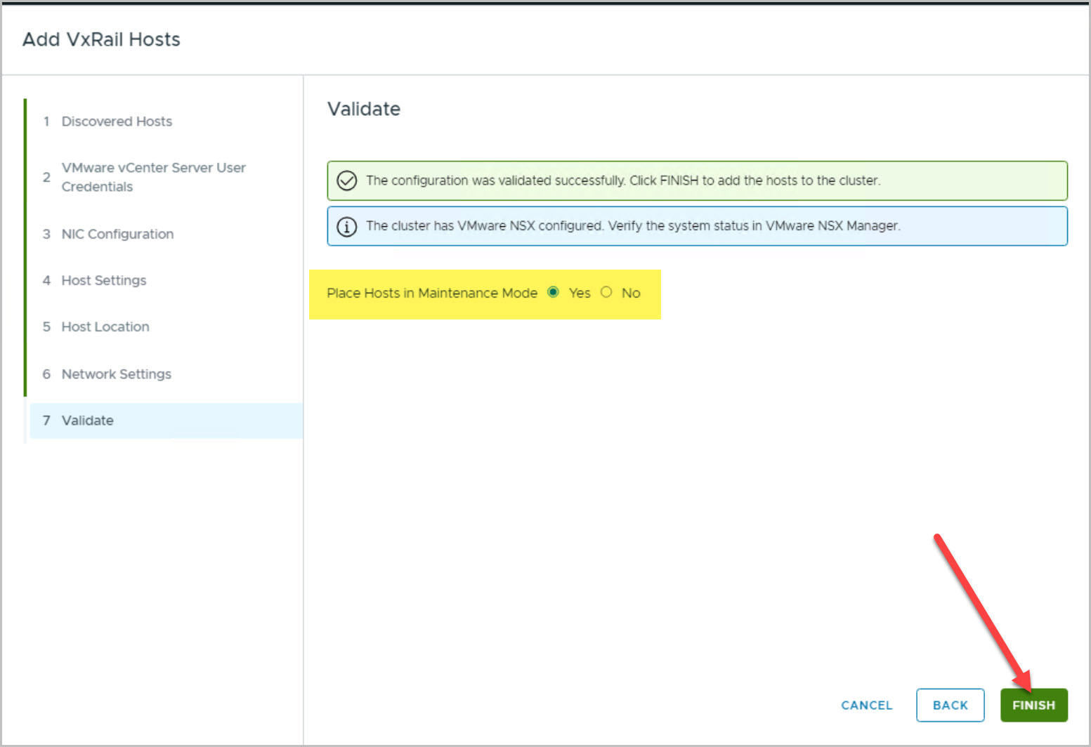Click the FINISH button

click(1033, 705)
